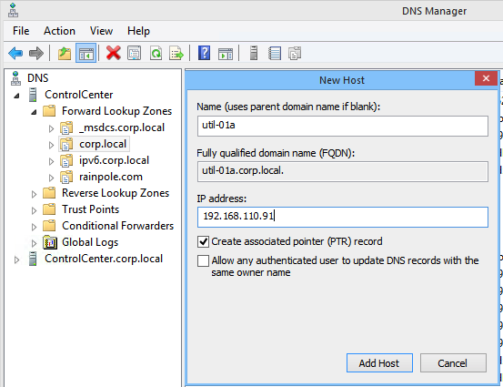503x387 pixels.
Task: Click into the IP address field
Action: (x=343, y=217)
